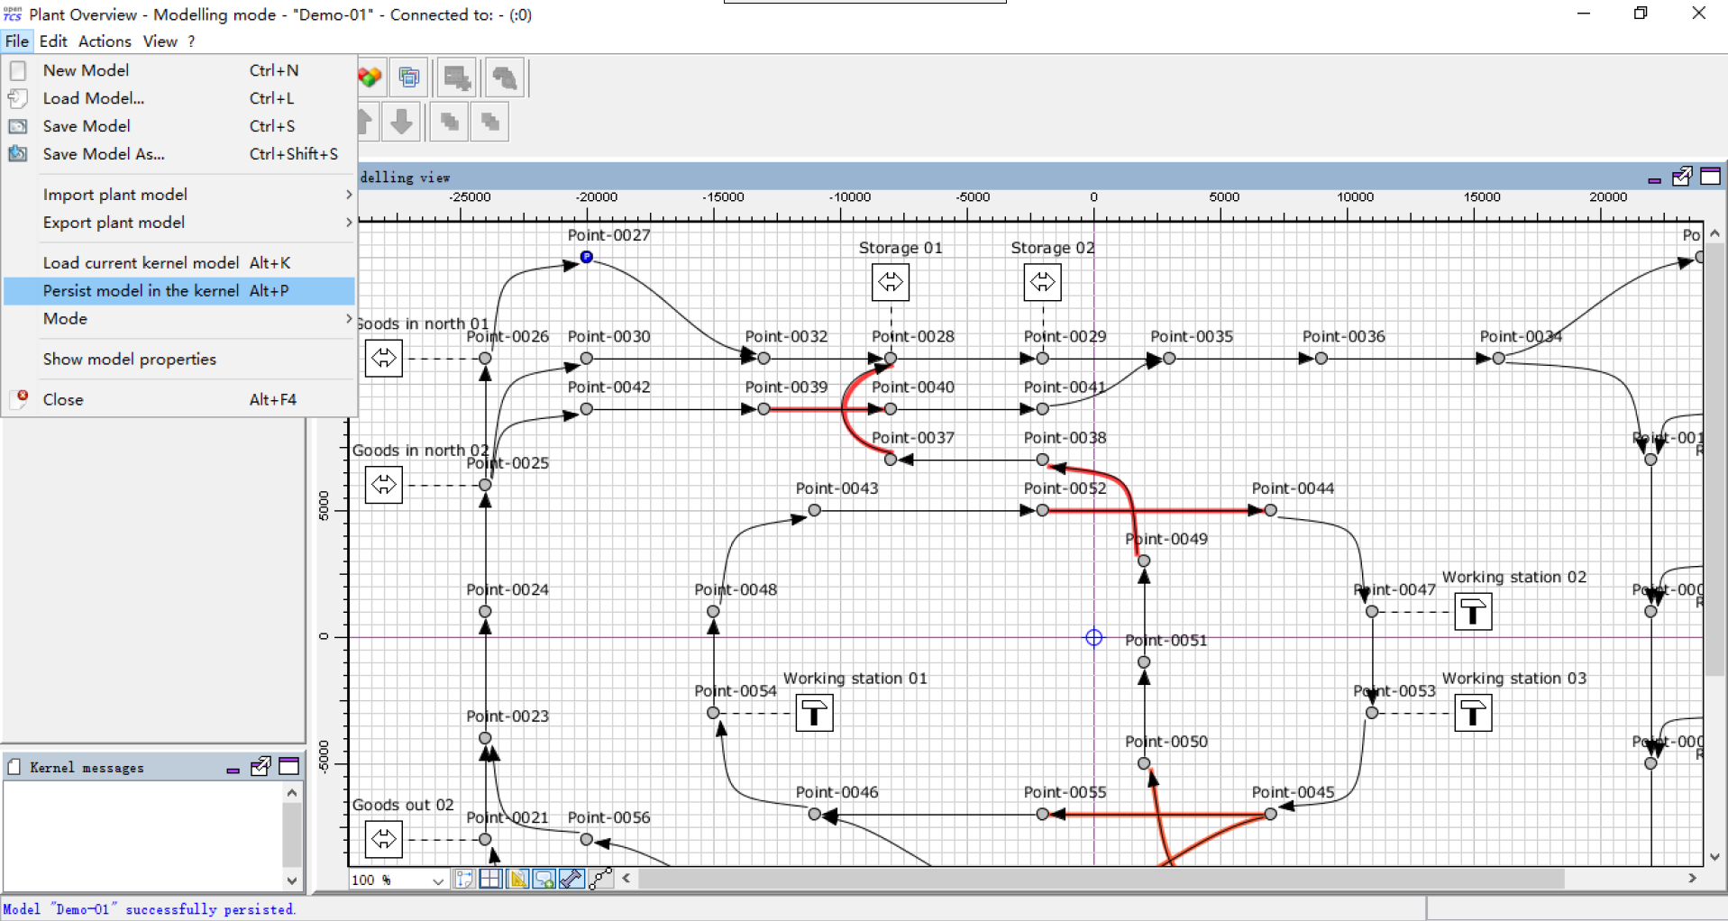Click the Save Model disk icon

coord(18,126)
